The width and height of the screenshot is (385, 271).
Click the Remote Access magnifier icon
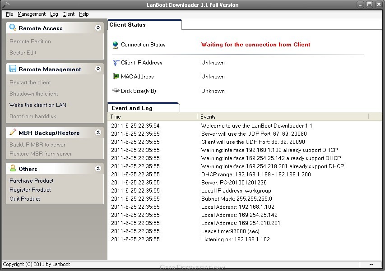click(x=13, y=28)
